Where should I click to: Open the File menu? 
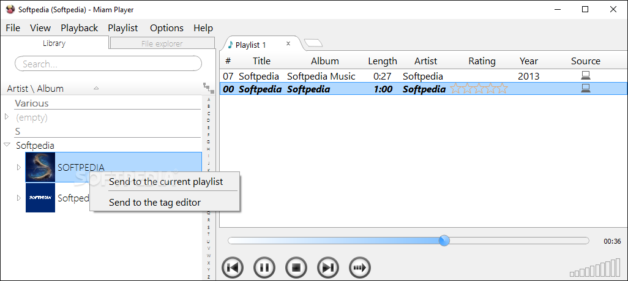coord(13,28)
